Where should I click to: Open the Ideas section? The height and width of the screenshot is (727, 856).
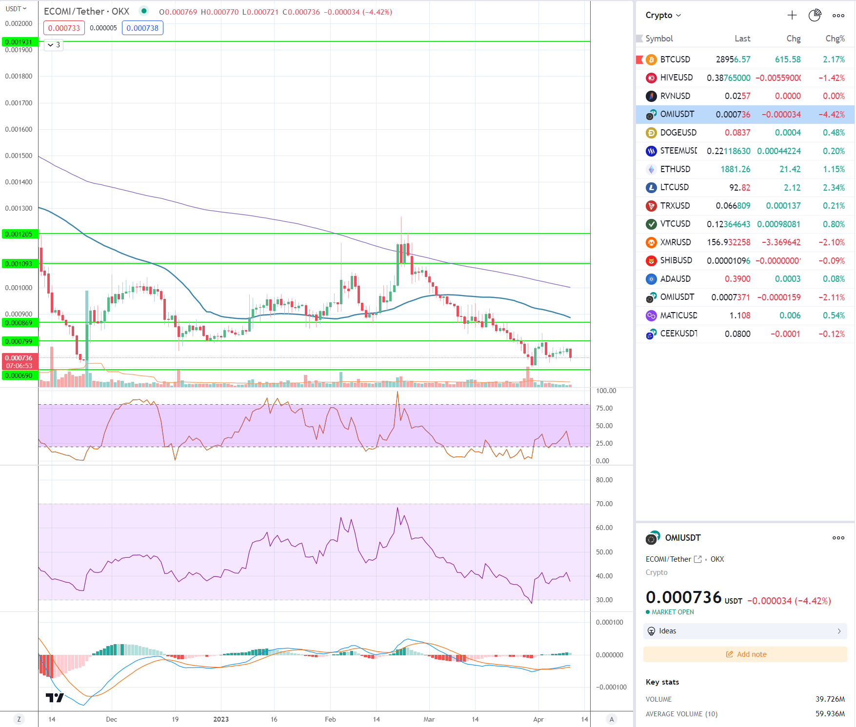[745, 631]
